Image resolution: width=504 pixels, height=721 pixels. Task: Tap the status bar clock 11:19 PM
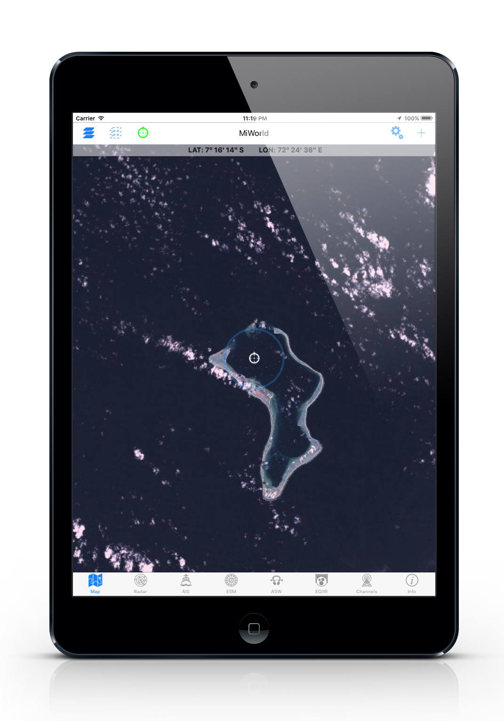coord(255,119)
